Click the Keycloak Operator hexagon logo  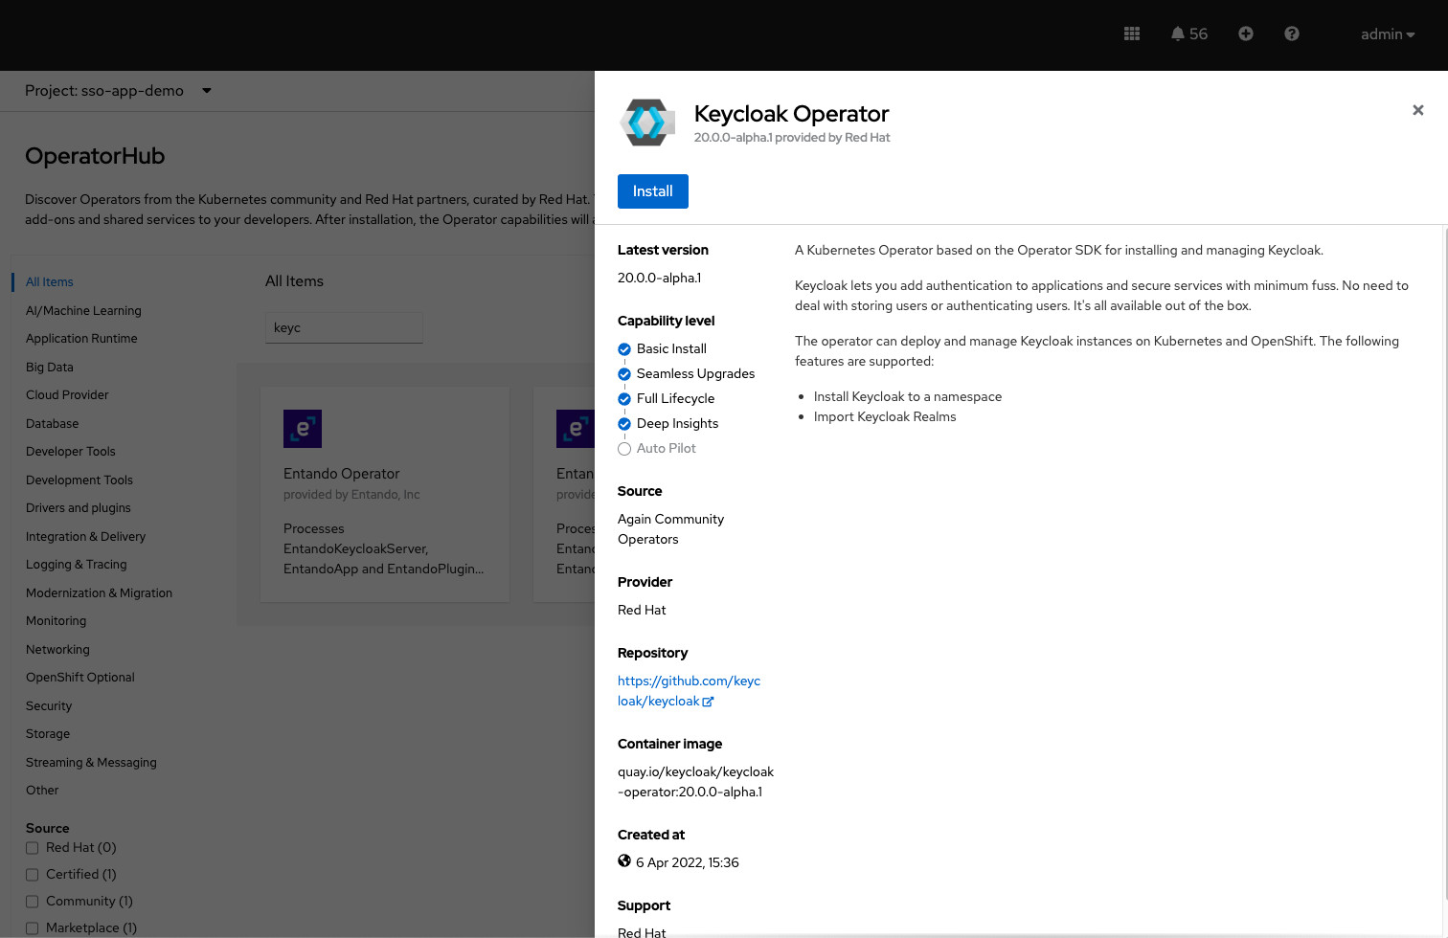pyautogui.click(x=646, y=122)
